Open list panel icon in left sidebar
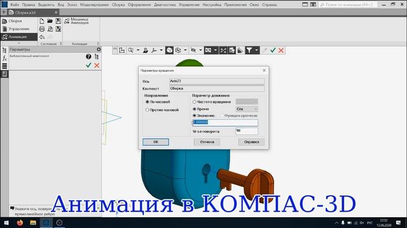This screenshot has height=228, width=407. [x=4, y=66]
